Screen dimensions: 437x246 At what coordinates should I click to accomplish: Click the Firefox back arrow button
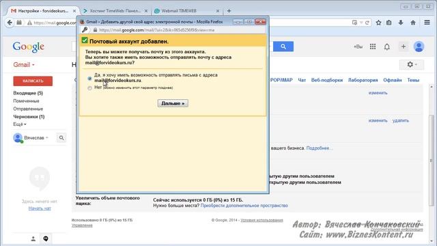[x=10, y=23]
